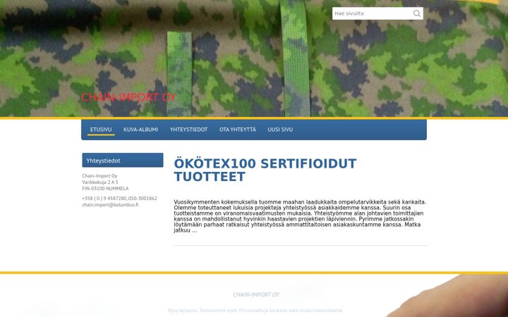Click the red CHAIN-IMPORT OY site title
Screen dimensions: 508x317
click(x=128, y=97)
